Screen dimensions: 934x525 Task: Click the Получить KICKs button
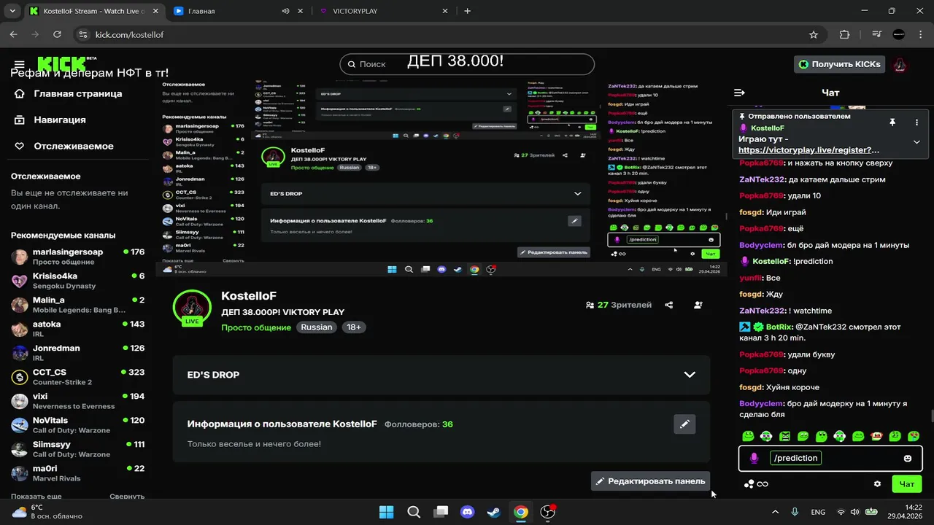point(839,64)
